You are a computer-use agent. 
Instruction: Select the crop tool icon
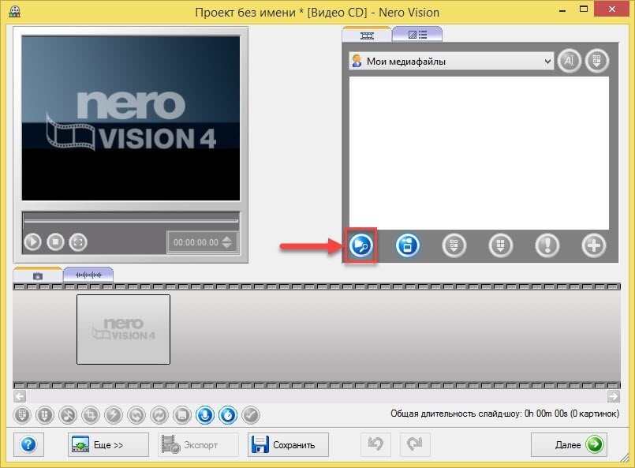(90, 415)
